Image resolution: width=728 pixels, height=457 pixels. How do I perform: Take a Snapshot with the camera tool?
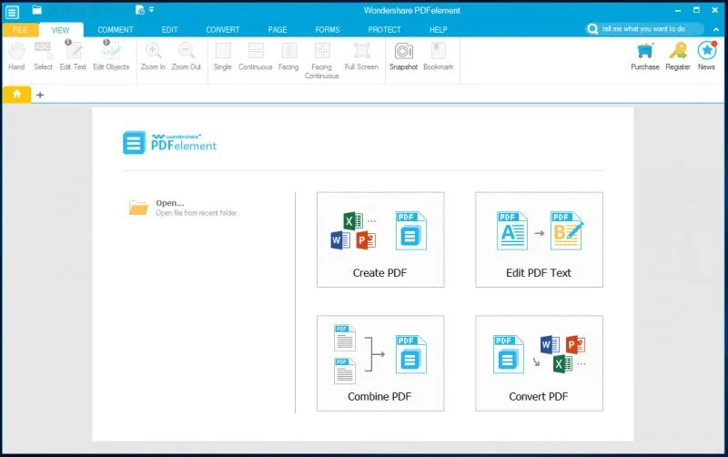[403, 56]
